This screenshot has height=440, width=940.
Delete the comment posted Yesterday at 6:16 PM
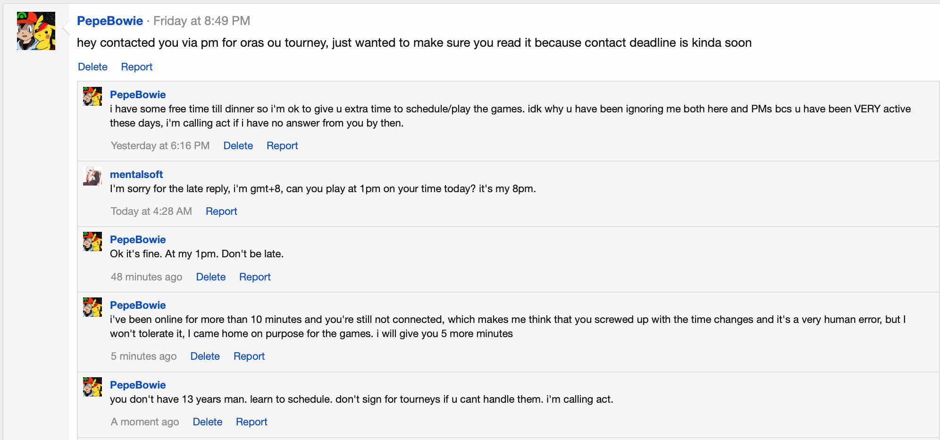(x=238, y=145)
